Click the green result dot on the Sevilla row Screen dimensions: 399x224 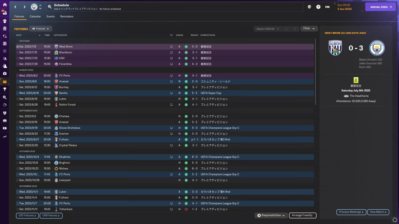[x=186, y=93]
